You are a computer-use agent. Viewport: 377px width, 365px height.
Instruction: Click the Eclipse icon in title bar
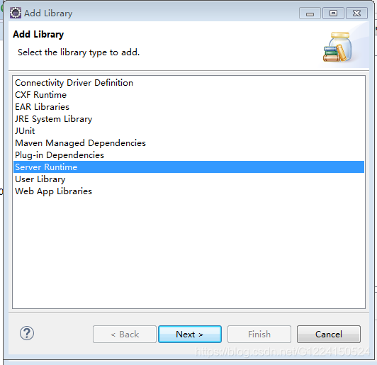coord(16,13)
